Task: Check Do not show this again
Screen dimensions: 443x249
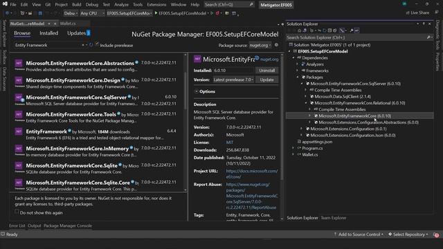Action: 17,212
